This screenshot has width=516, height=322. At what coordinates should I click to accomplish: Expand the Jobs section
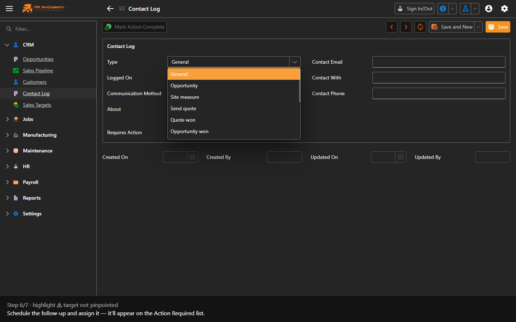7,119
